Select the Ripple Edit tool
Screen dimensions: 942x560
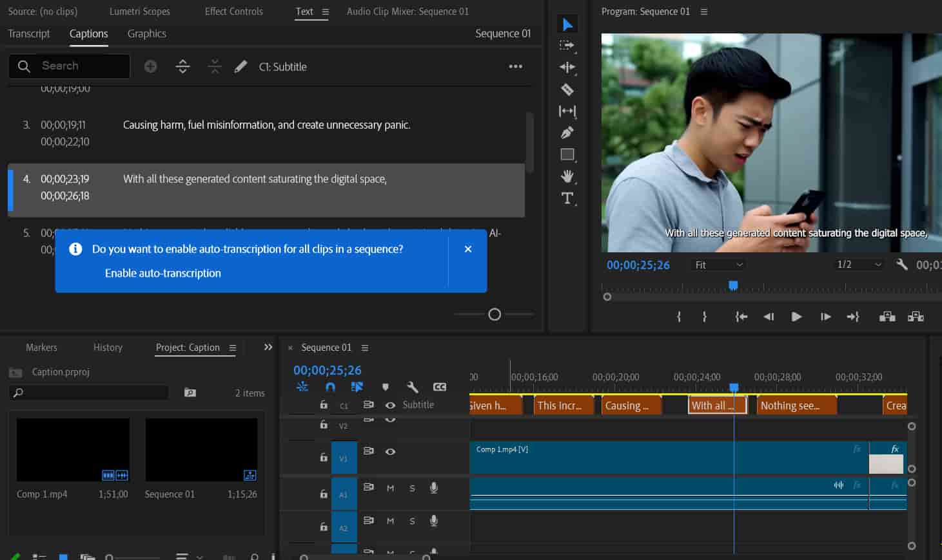click(x=567, y=67)
